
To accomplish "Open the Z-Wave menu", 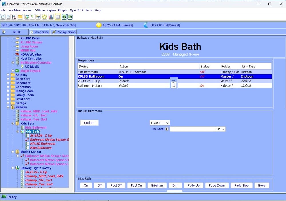I will pyautogui.click(x=39, y=10).
